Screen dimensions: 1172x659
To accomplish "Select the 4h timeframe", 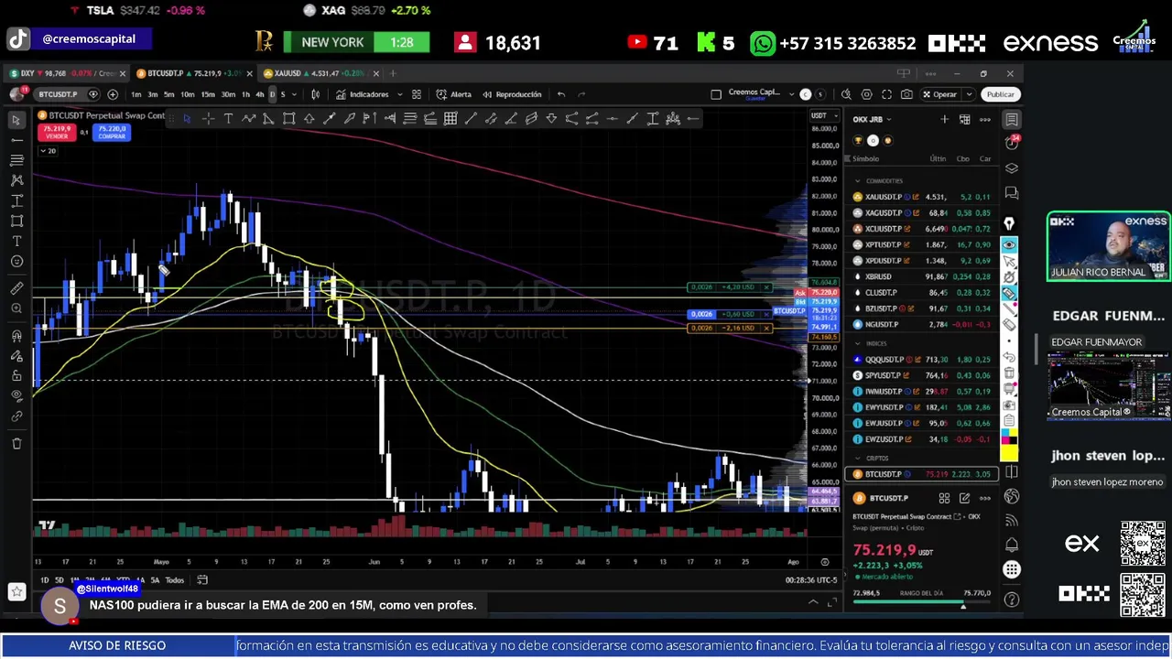I will click(260, 94).
